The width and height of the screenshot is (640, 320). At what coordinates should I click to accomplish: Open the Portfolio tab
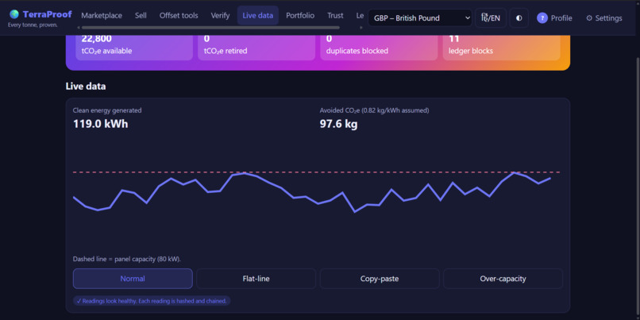coord(300,16)
